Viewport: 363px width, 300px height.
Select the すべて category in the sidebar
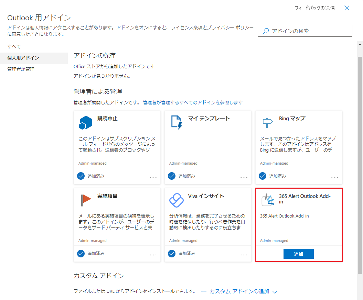point(14,46)
